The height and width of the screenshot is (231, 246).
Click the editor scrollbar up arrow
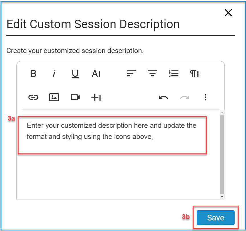(x=222, y=112)
